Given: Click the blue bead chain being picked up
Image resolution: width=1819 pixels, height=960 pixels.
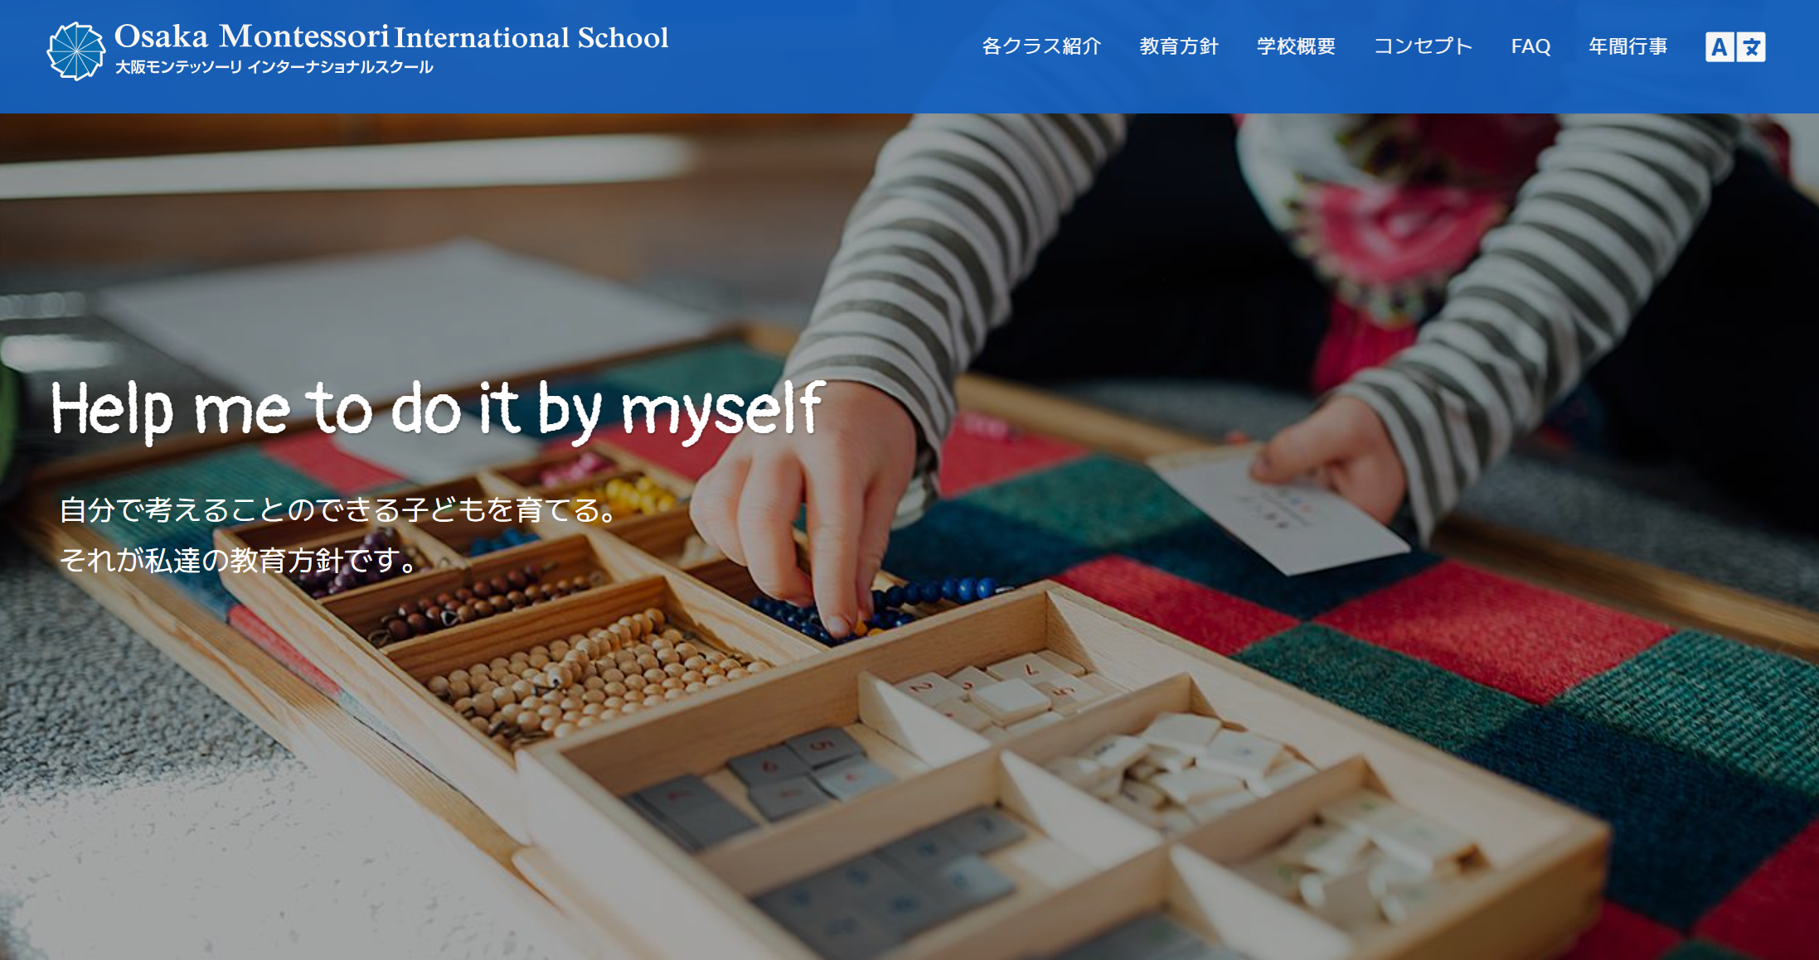Looking at the screenshot, I should point(879,609).
